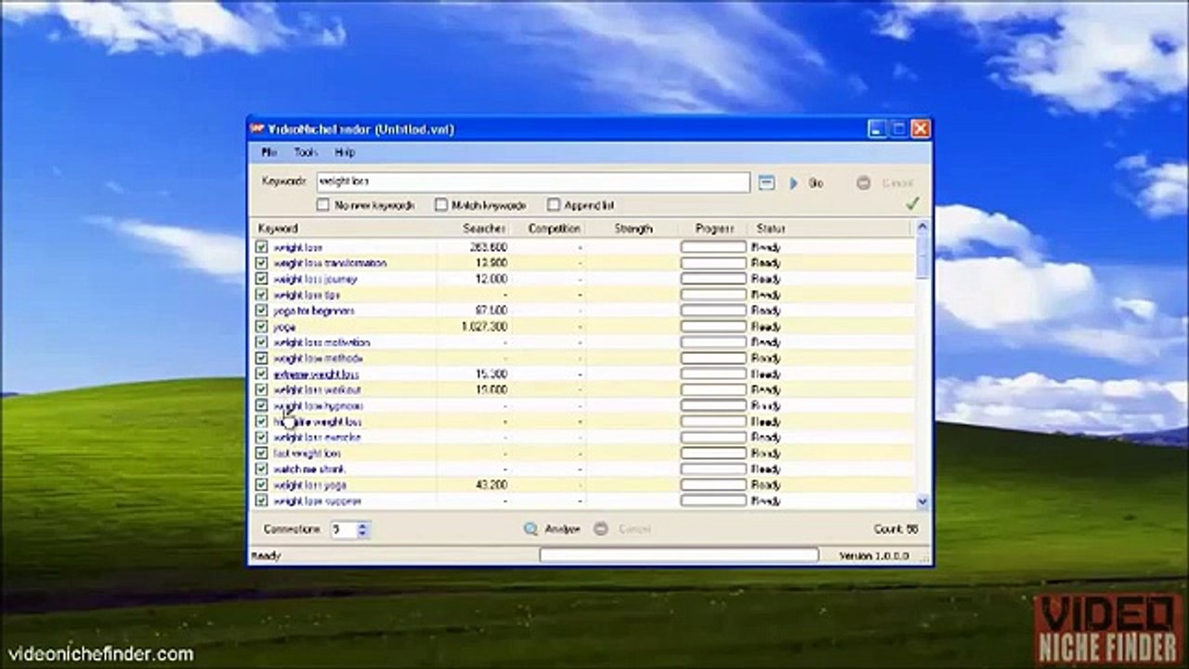Toggle the checkbox for "weight loss motivation"
The image size is (1189, 669).
tap(261, 342)
